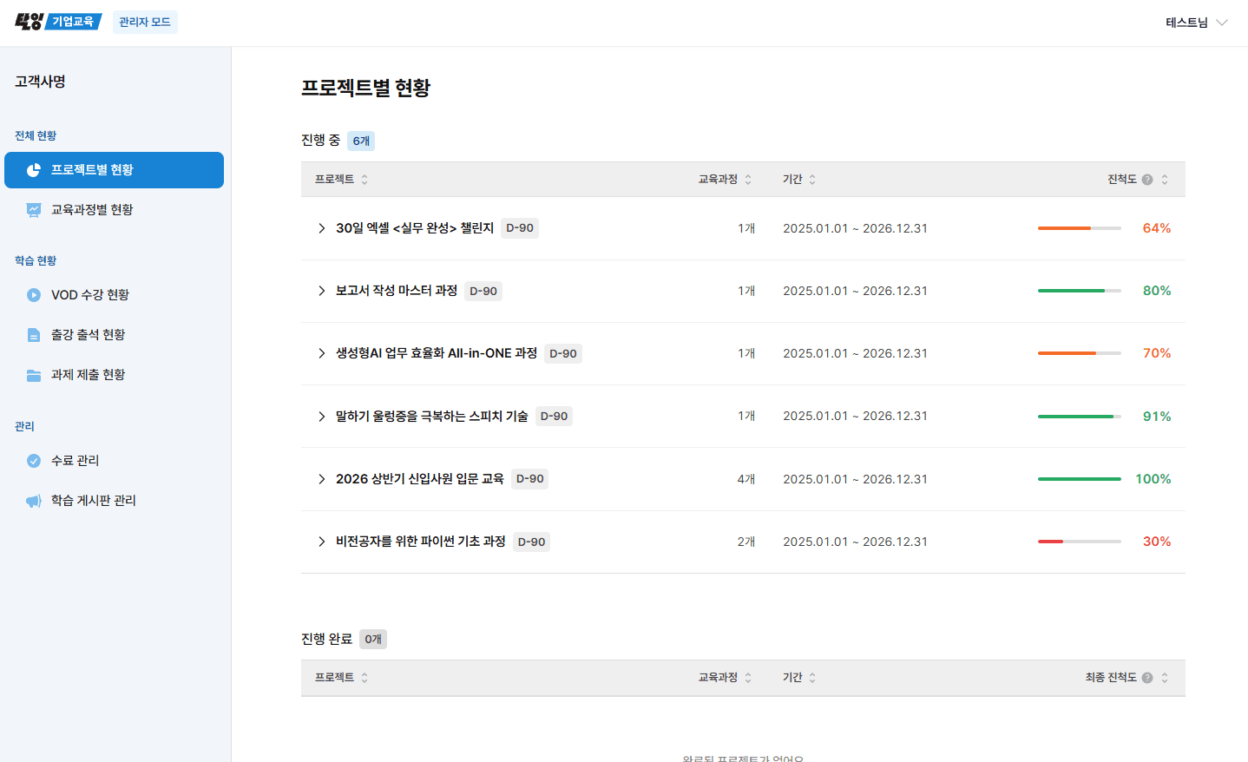Click the 70% progress value
The height and width of the screenshot is (762, 1248).
point(1157,353)
